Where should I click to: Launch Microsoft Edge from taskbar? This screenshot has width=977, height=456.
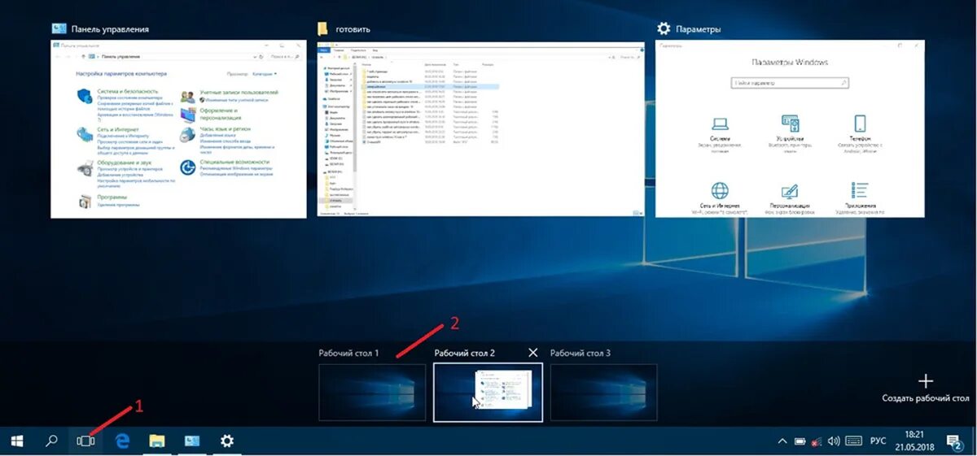(123, 441)
